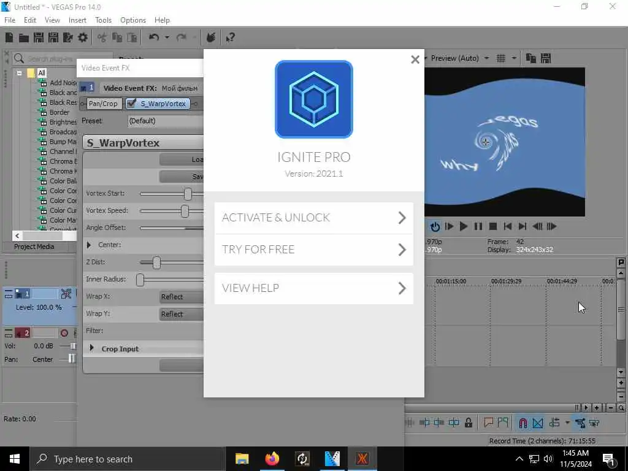This screenshot has height=471, width=628.
Task: Click the Open folder icon in the toolbar
Action: coord(24,37)
